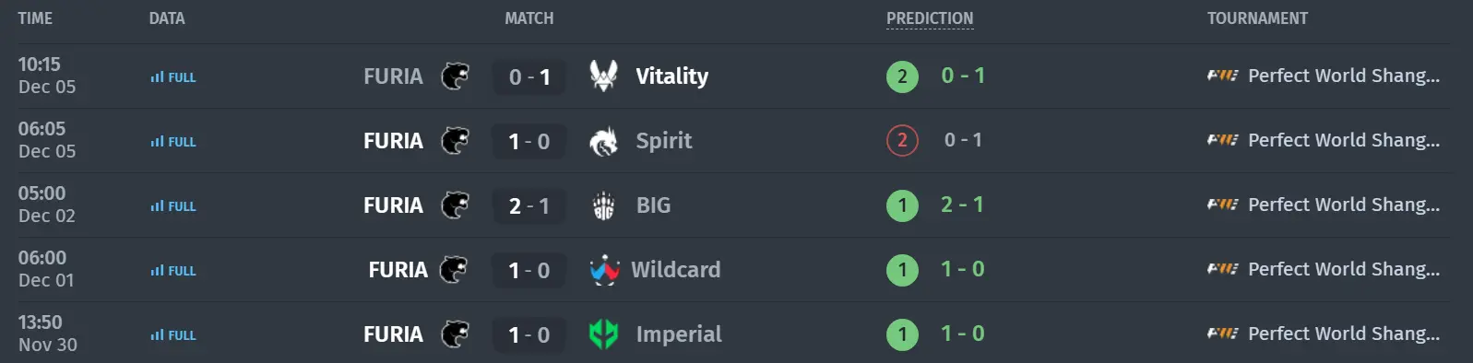Click the Spirit team logo icon
The image size is (1473, 363).
click(x=603, y=141)
